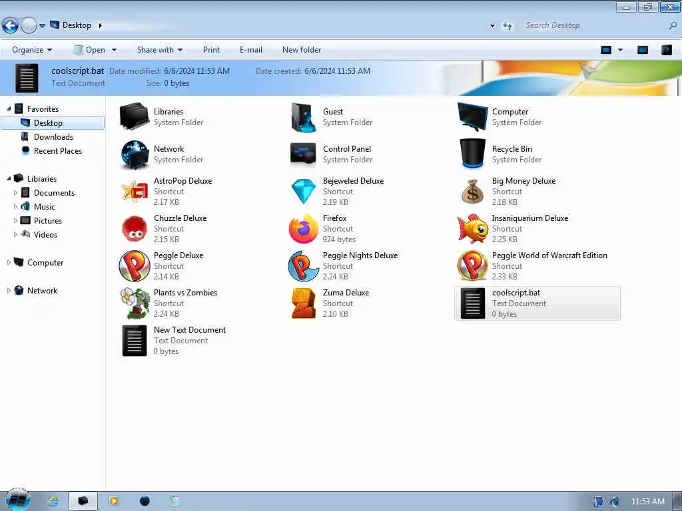682x511 pixels.
Task: Expand the Documents library node
Action: click(x=15, y=192)
